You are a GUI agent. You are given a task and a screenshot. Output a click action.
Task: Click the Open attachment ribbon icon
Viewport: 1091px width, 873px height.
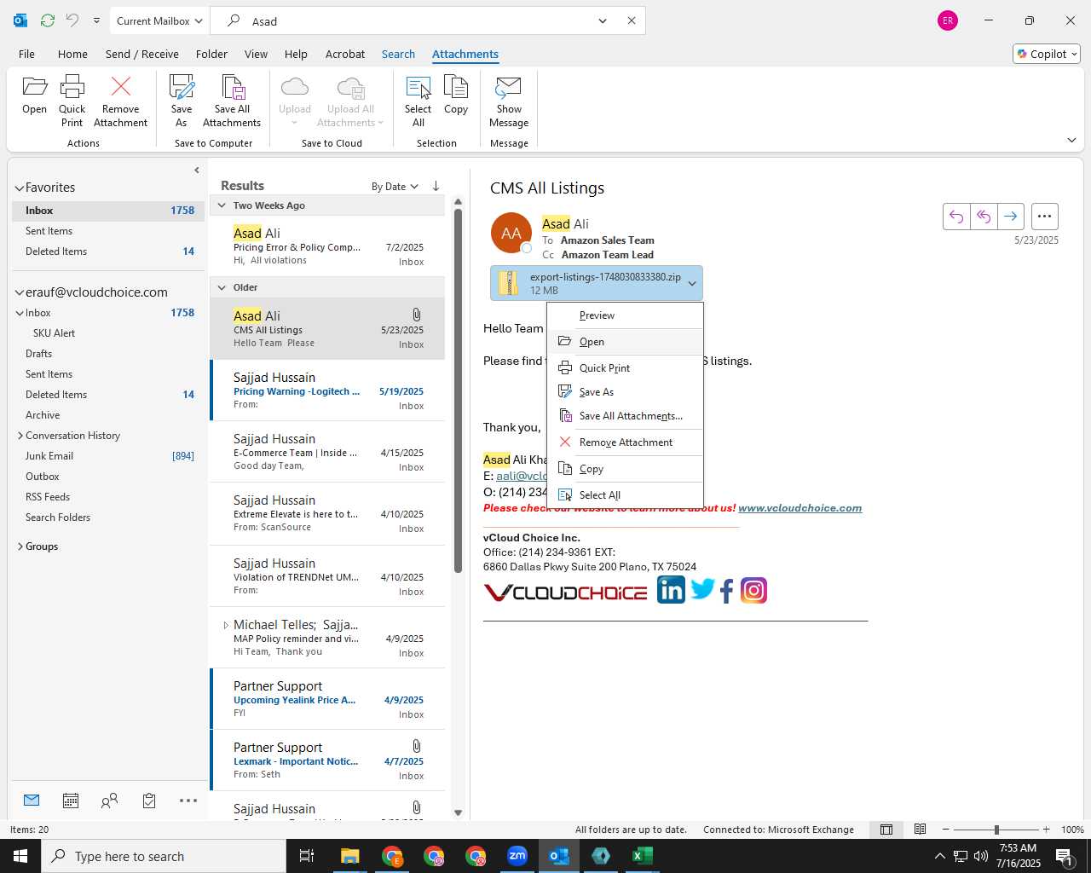35,95
